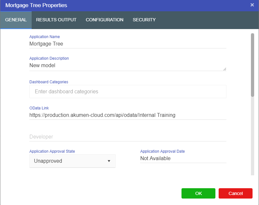Close the Mortgage Tree Properties dialog
Screen dimensions: 259x205
pyautogui.click(x=252, y=5)
